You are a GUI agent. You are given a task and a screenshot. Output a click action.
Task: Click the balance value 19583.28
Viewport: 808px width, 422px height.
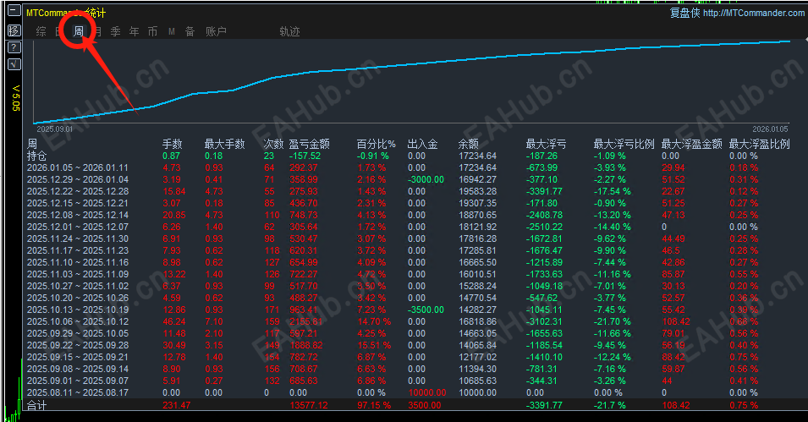coord(478,191)
